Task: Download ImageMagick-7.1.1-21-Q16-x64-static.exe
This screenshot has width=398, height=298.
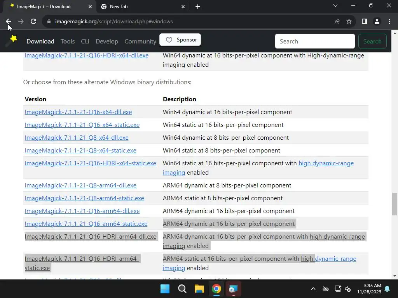Action: (x=82, y=125)
